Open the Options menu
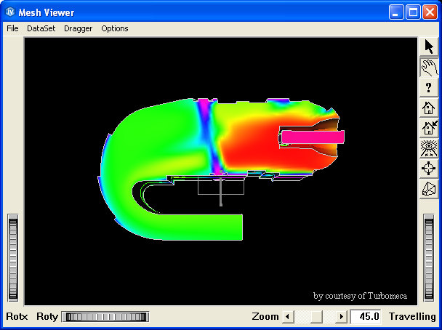This screenshot has width=442, height=330. pos(115,28)
